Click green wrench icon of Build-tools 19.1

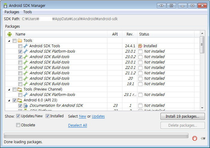(25, 84)
